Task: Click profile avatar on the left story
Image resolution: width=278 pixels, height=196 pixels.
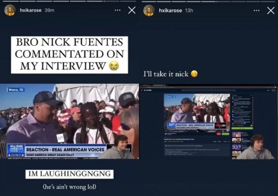Action: coord(10,10)
